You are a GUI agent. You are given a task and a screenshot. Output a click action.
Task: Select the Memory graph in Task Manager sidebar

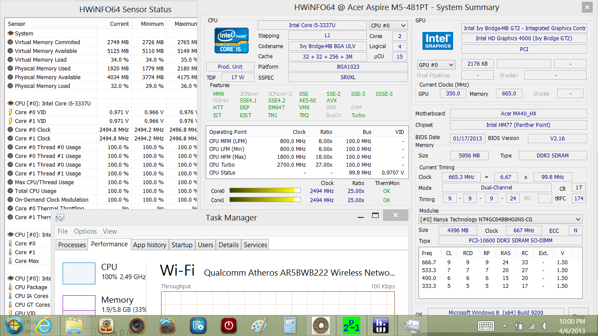click(x=79, y=305)
